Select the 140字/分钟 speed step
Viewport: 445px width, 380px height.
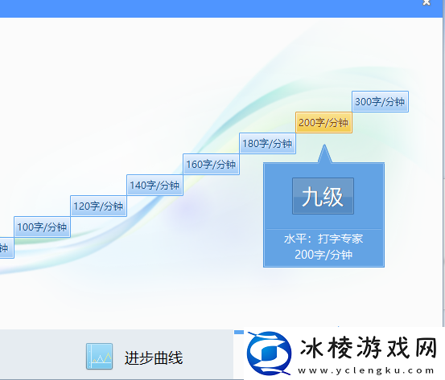155,186
